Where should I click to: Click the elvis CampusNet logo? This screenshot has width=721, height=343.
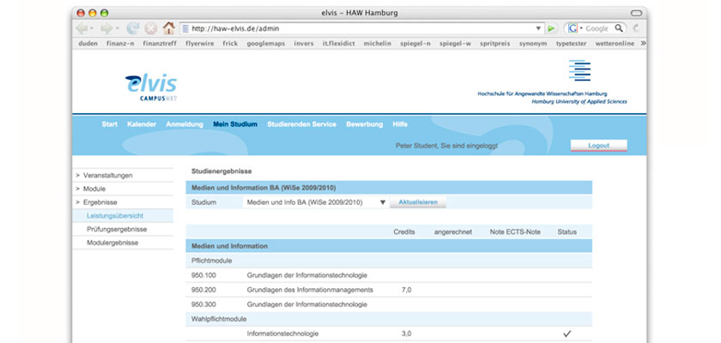[151, 87]
